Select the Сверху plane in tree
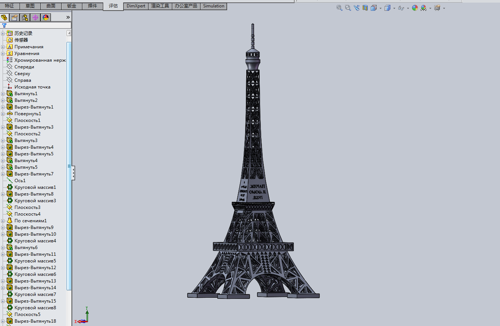The width and height of the screenshot is (500, 326). (22, 74)
